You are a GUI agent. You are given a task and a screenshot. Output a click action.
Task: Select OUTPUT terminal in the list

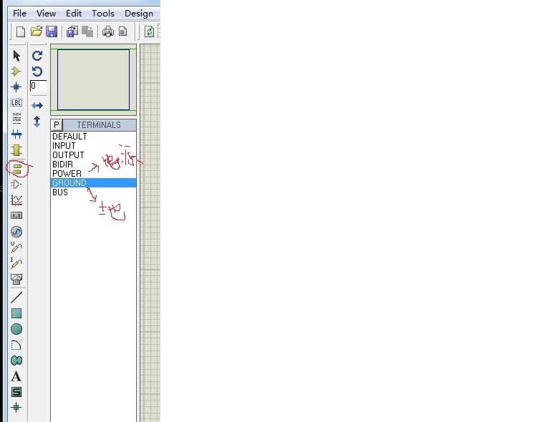click(93, 154)
